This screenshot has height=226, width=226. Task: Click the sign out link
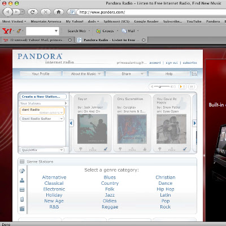tap(172, 63)
